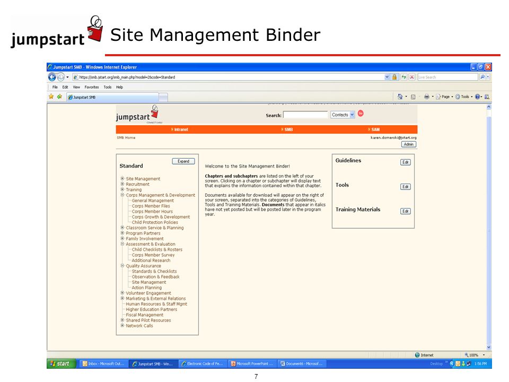
Task: Open Fiscal Management chapter
Action: 144,315
